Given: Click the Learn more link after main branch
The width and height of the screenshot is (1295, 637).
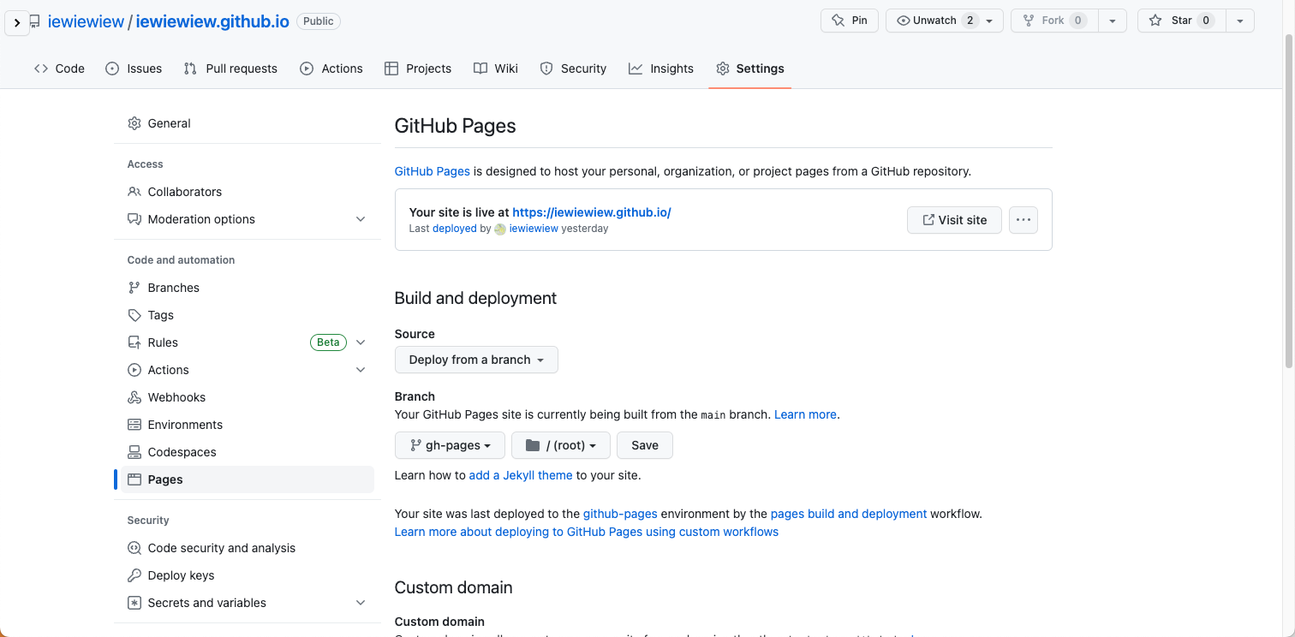Looking at the screenshot, I should 805,414.
